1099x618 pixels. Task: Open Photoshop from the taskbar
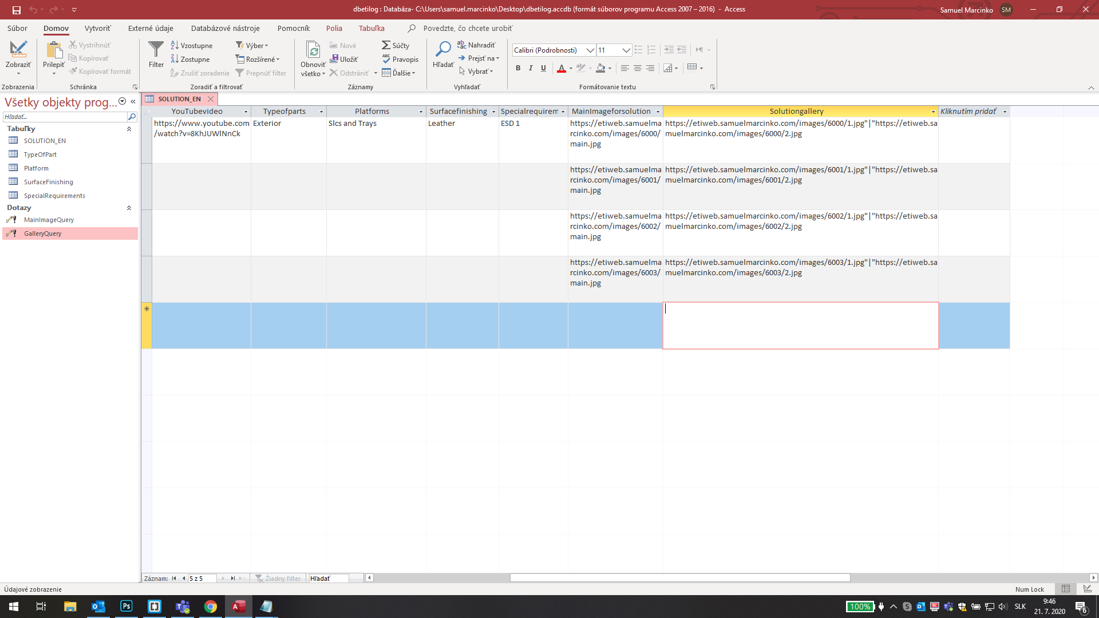pyautogui.click(x=126, y=607)
